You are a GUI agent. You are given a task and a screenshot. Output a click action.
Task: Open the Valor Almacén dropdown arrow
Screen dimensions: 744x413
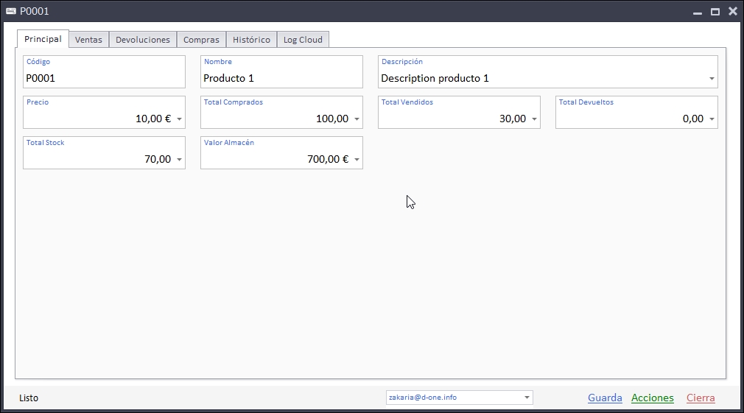point(357,160)
